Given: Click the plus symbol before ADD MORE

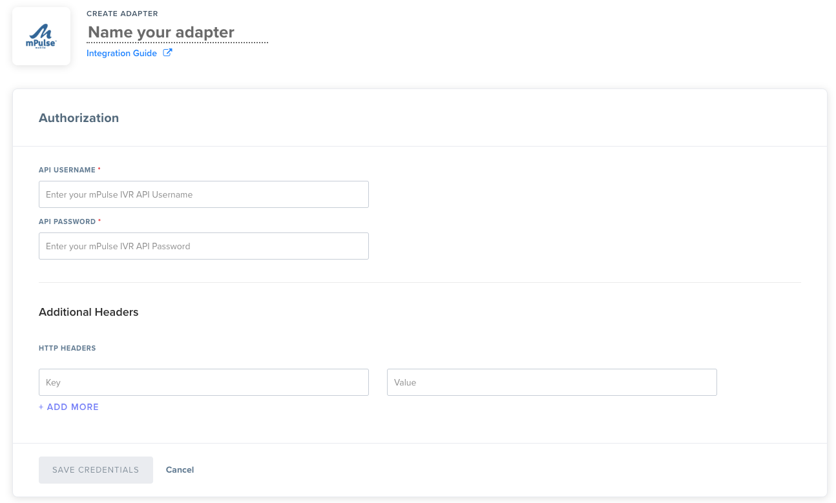Looking at the screenshot, I should pos(41,407).
